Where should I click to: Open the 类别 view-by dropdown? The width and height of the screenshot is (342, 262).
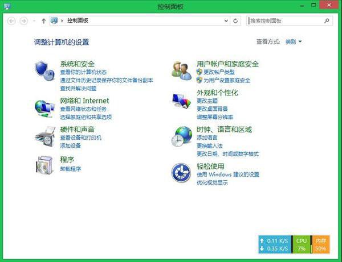tap(294, 41)
